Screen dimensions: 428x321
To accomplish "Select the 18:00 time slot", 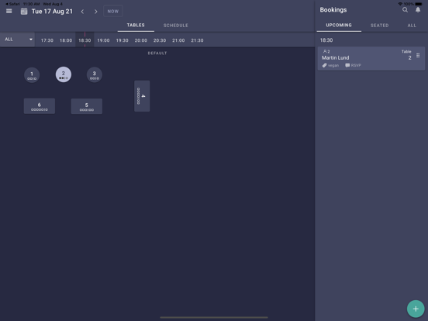I will pos(66,40).
